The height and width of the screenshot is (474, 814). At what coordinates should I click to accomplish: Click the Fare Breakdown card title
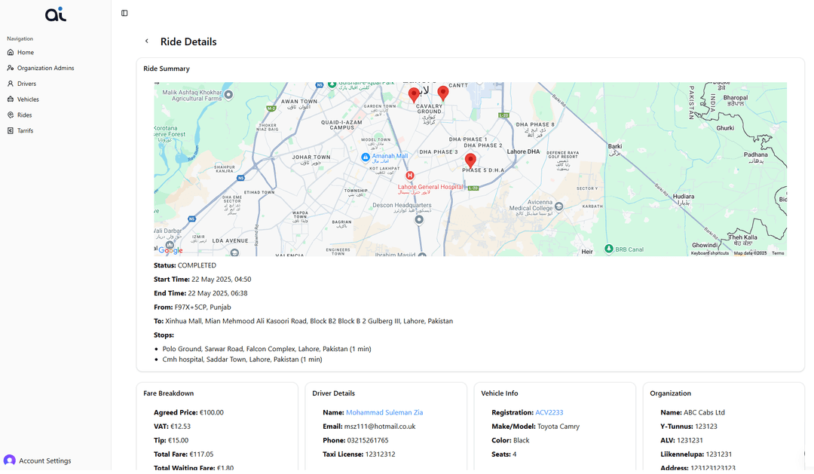pos(168,393)
